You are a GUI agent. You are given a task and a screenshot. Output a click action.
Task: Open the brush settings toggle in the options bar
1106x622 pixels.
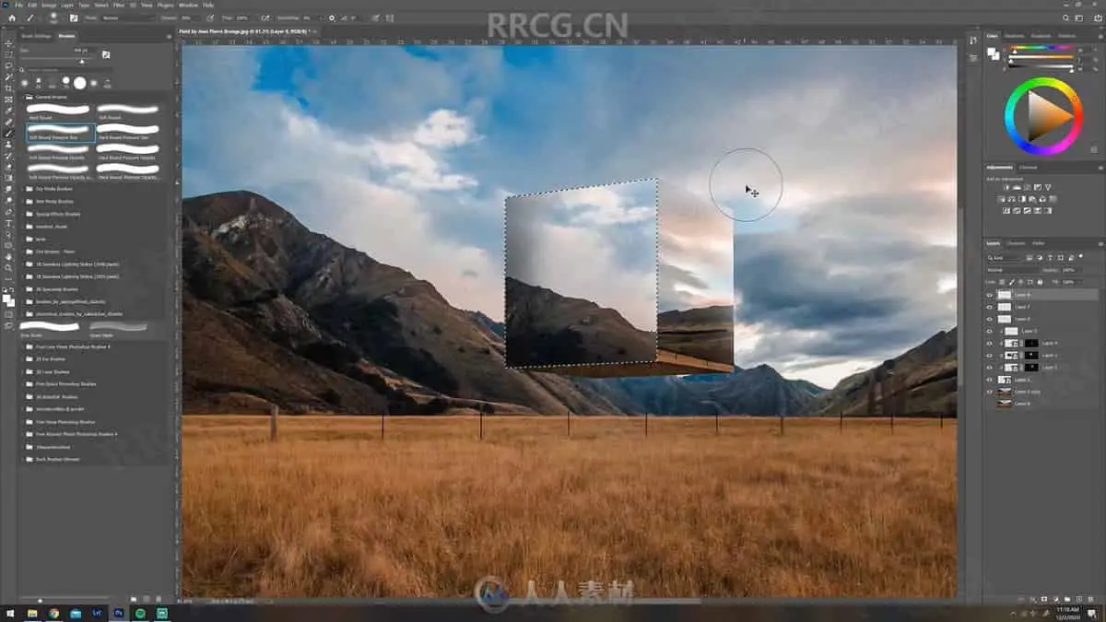(76, 18)
